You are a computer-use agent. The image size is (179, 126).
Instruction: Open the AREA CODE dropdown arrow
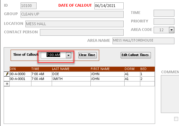[x=171, y=30]
